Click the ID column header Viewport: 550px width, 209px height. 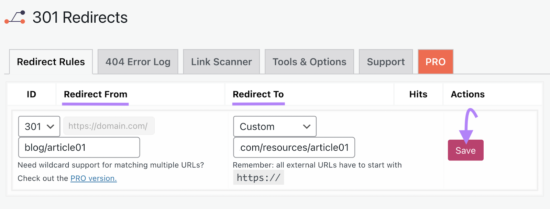point(31,94)
